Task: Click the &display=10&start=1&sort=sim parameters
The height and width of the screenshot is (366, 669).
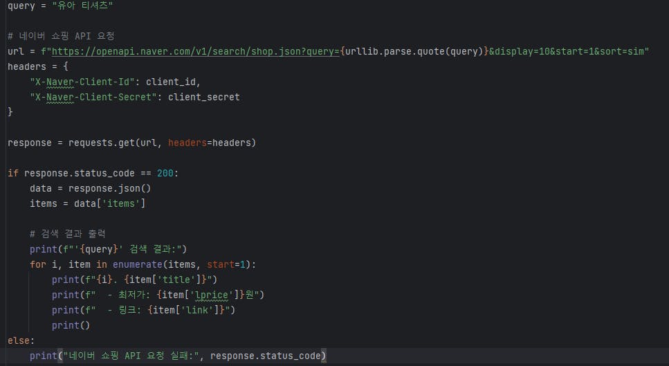Action: [566, 51]
